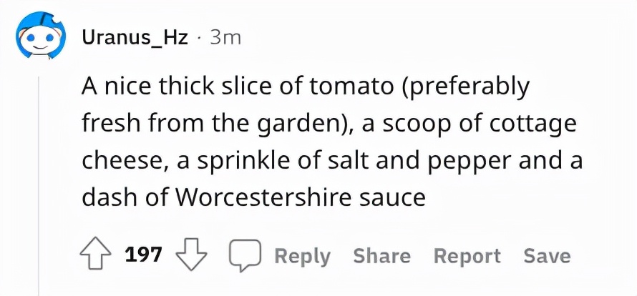Reply to the comment
The image size is (637, 296).
pyautogui.click(x=302, y=256)
